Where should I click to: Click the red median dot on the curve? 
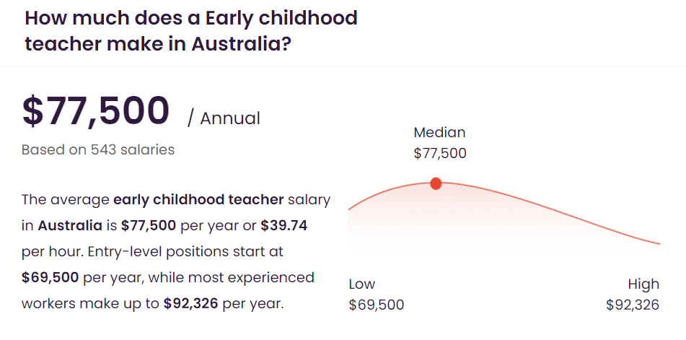point(436,184)
